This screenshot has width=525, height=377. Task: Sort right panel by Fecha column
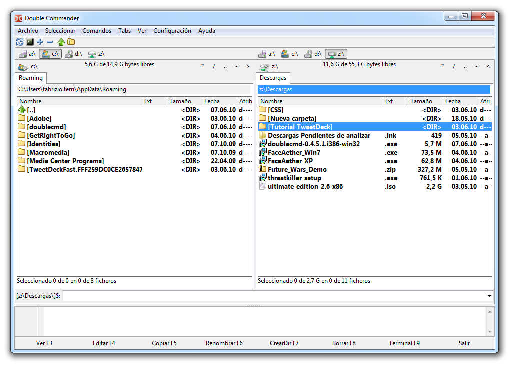point(460,101)
